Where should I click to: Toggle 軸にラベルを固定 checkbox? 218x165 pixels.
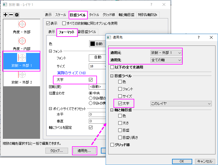point(91,128)
